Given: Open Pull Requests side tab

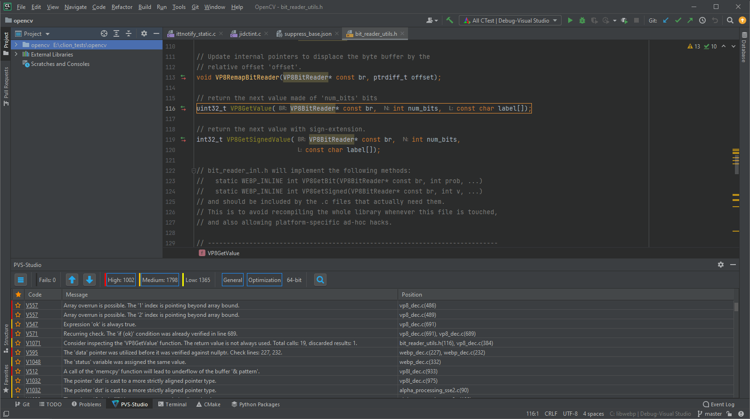Looking at the screenshot, I should 6,86.
